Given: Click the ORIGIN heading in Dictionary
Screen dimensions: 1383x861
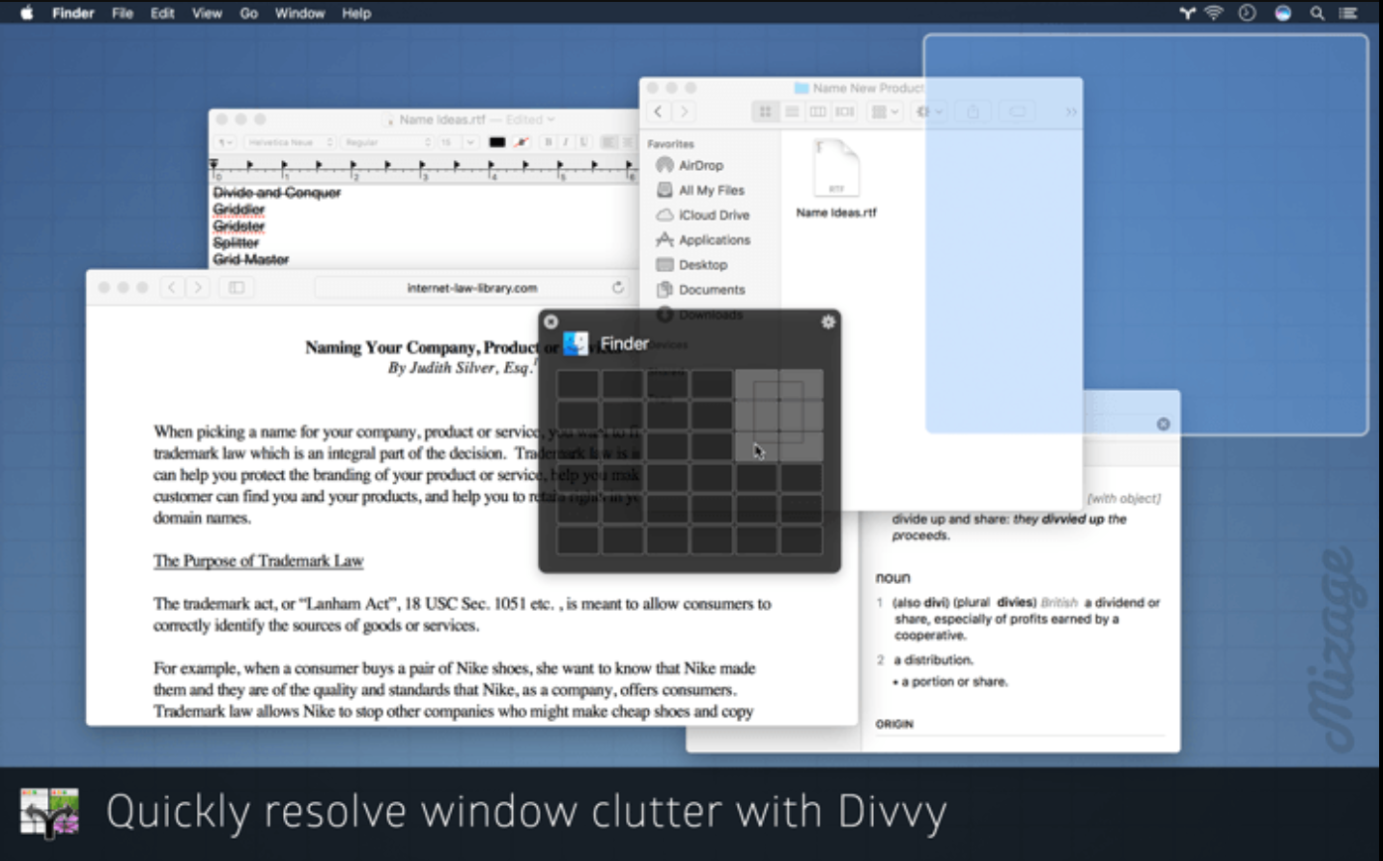Looking at the screenshot, I should coord(894,724).
